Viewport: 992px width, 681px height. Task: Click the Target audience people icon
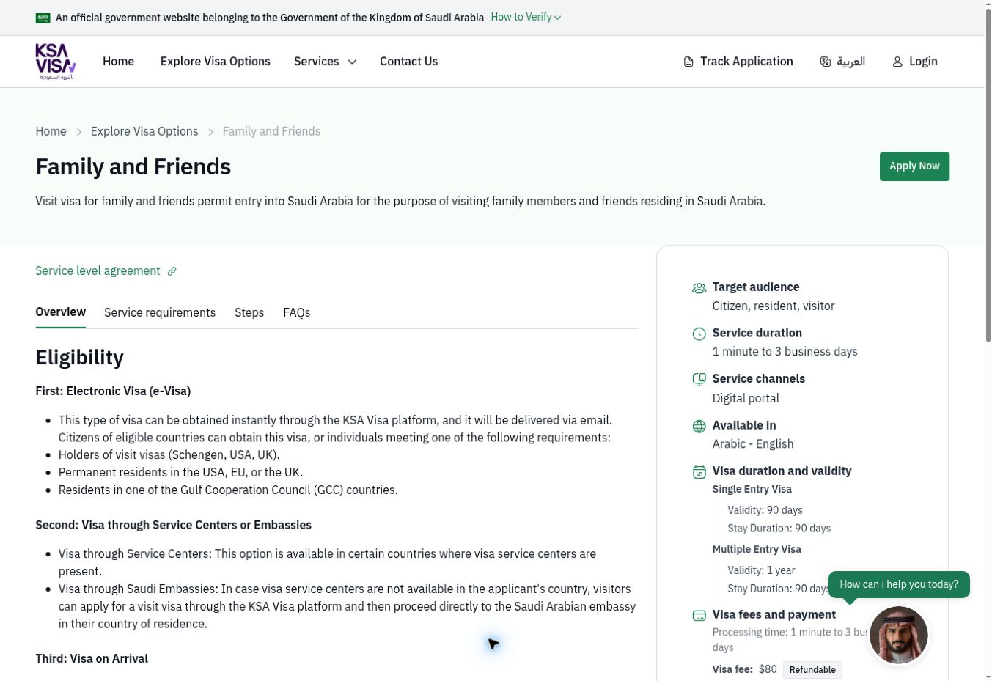(699, 288)
